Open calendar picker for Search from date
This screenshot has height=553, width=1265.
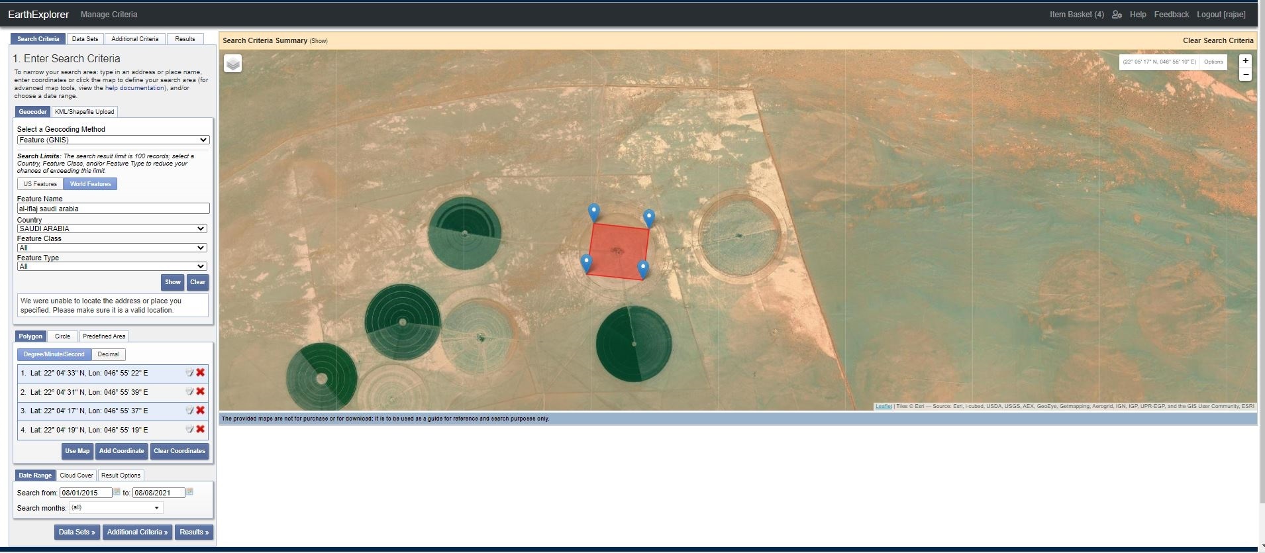point(117,492)
